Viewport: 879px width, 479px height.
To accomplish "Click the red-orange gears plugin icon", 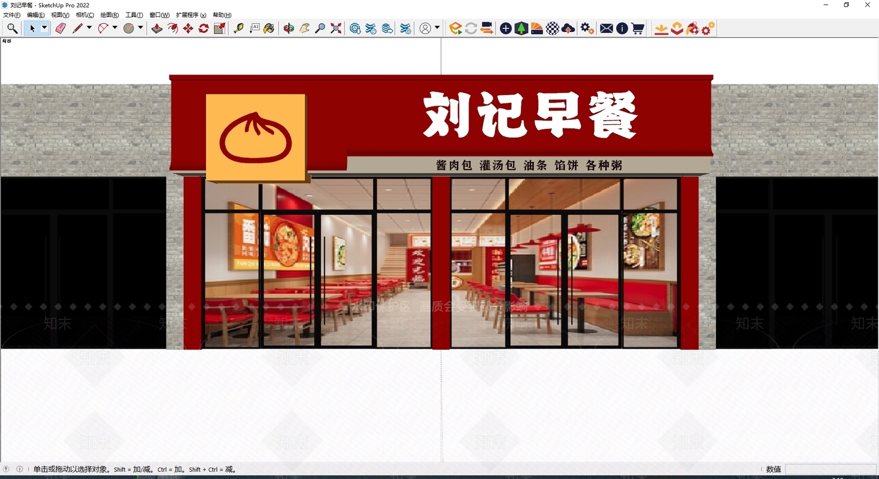I will tap(708, 29).
